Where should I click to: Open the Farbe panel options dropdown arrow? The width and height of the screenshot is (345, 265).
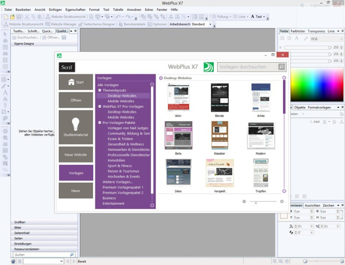[x=338, y=31]
